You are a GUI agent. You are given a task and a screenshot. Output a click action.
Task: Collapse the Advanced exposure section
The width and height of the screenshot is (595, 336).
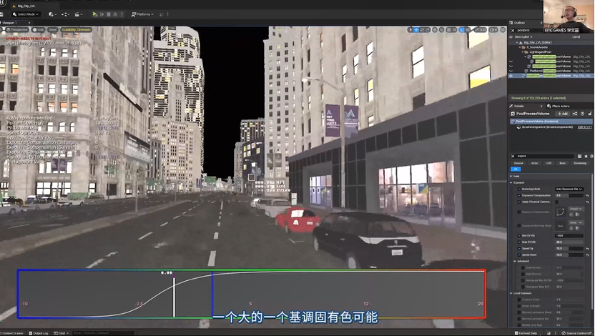515,261
